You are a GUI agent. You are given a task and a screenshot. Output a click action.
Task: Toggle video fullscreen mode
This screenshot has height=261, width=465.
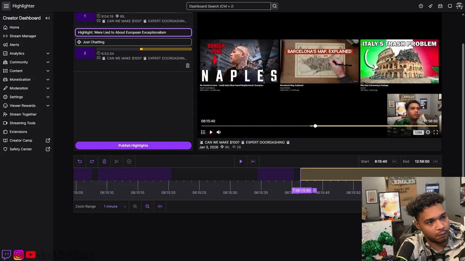click(436, 132)
